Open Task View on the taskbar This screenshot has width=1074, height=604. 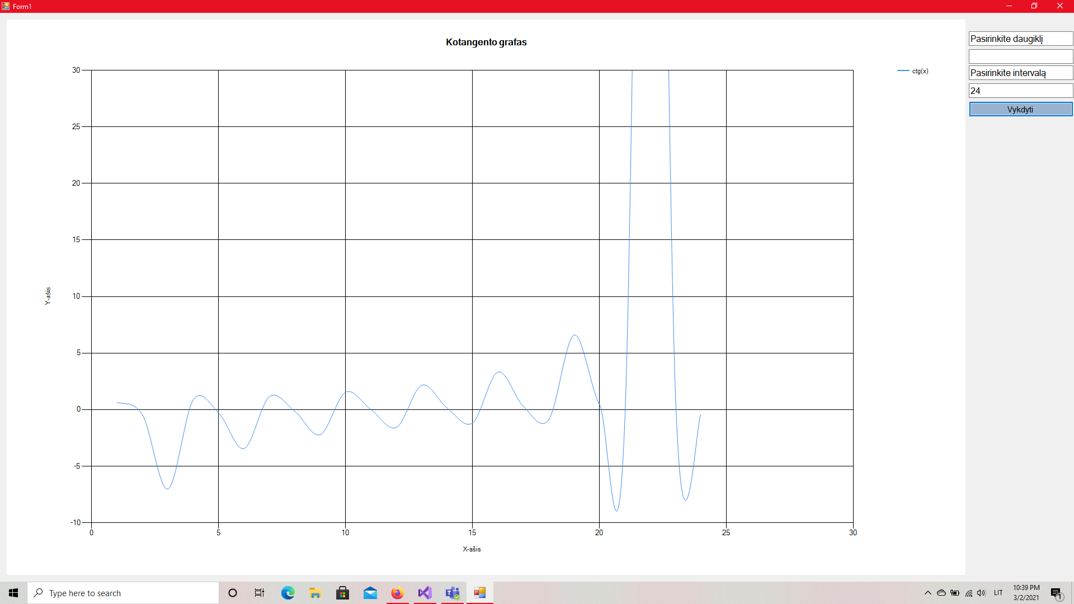click(x=260, y=593)
